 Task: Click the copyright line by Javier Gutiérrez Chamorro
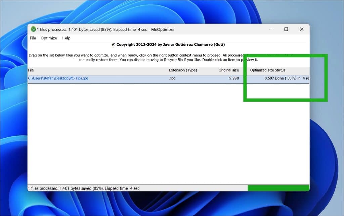pos(169,45)
